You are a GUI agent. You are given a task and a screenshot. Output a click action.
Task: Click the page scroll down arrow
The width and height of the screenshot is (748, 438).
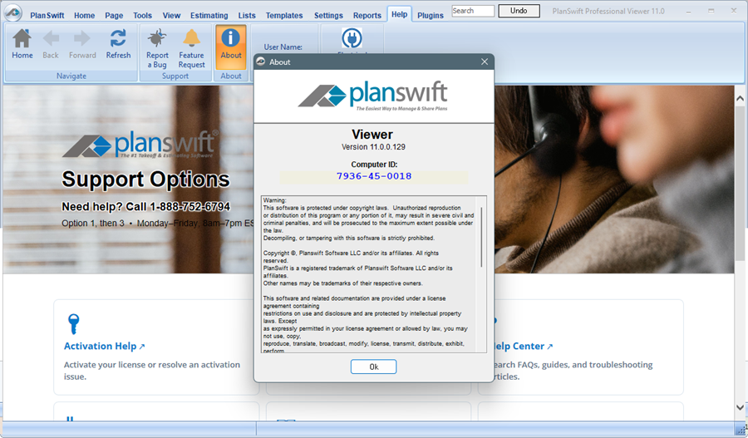740,407
